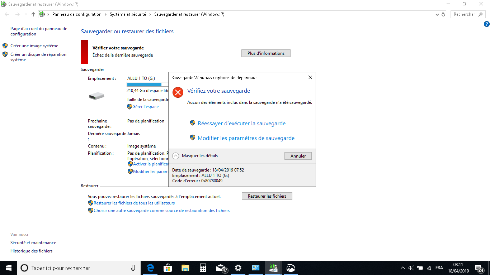Show hidden system tray icons chevron

point(402,268)
